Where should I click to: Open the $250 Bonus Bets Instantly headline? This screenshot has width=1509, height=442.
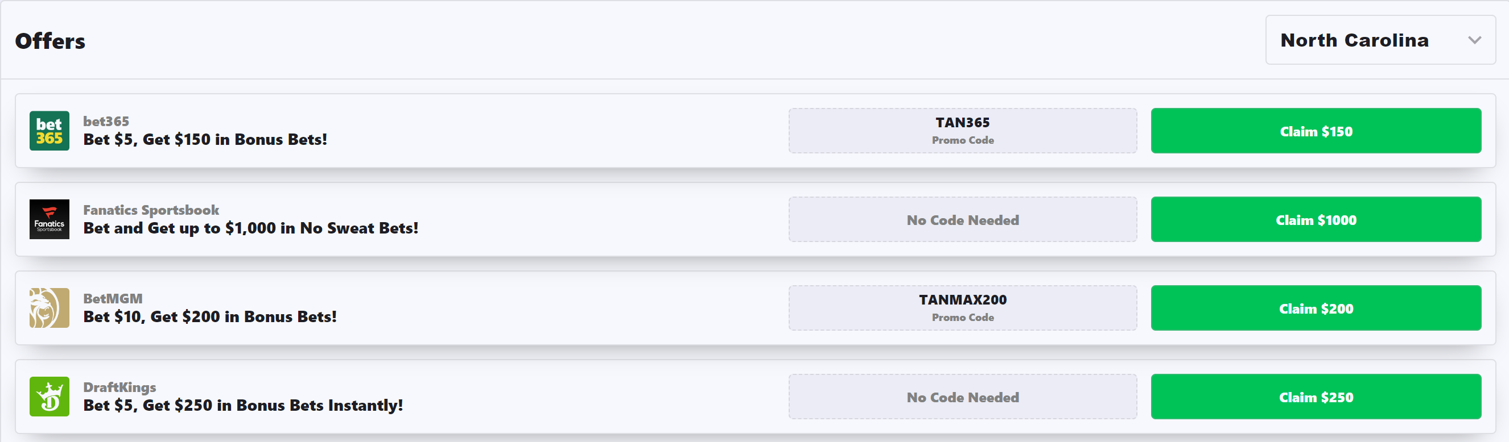coord(242,405)
